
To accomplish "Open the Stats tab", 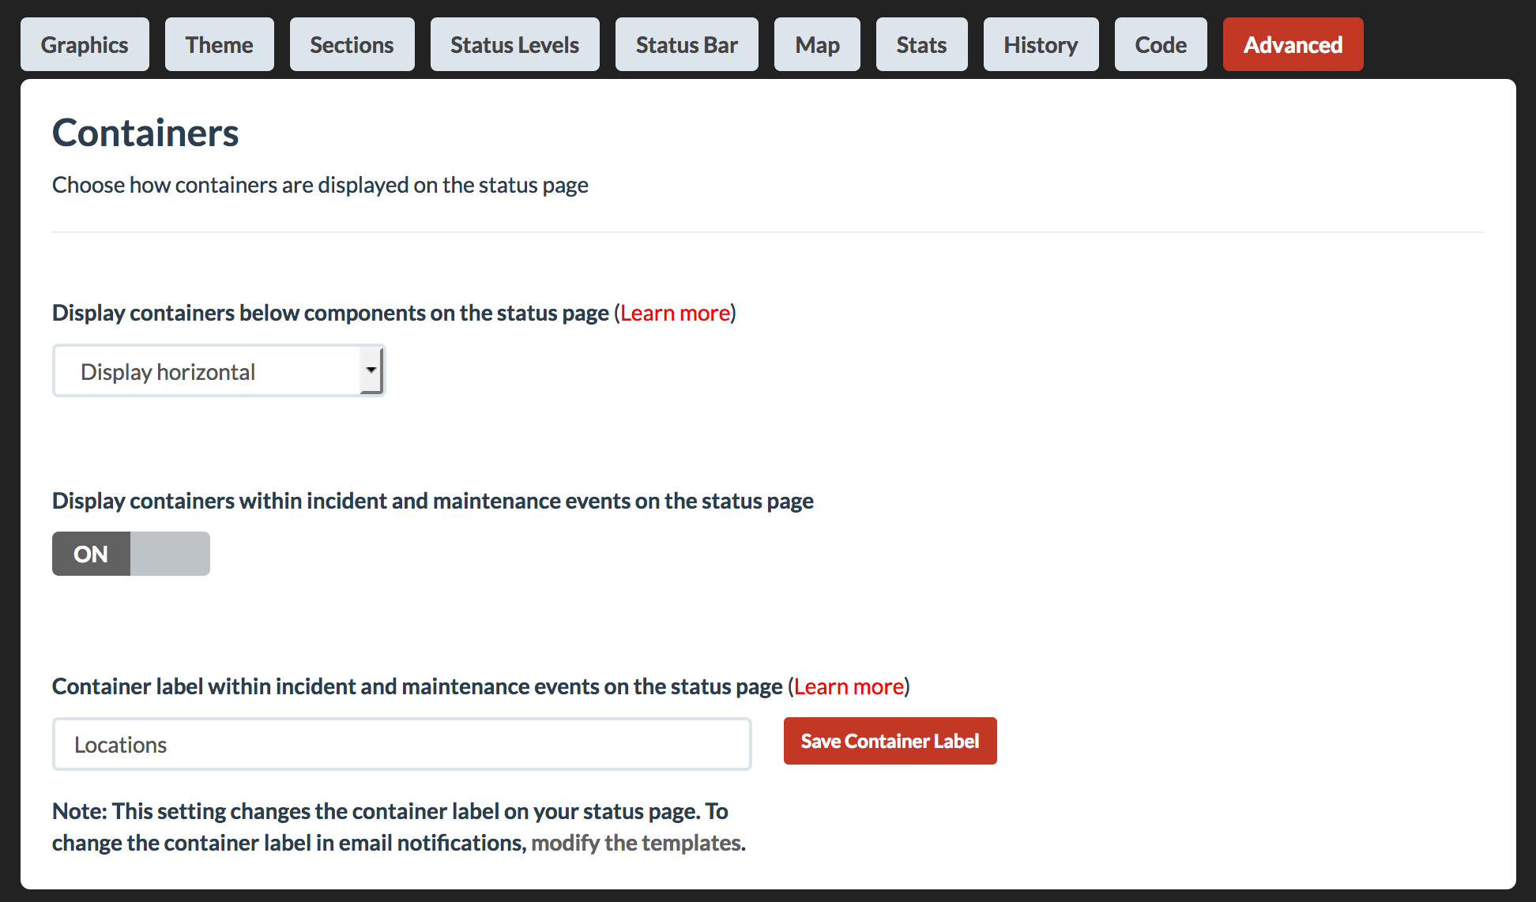I will click(x=921, y=44).
